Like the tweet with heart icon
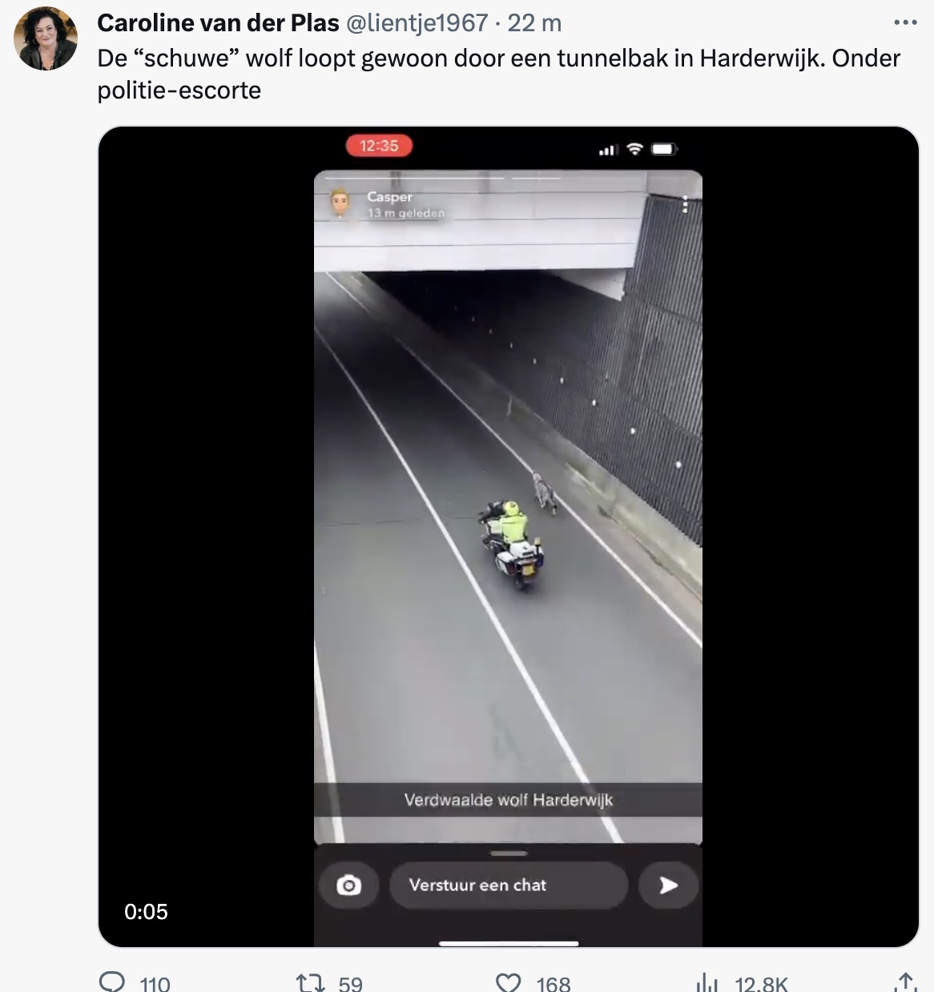Screen dimensions: 934x992 point(509,982)
